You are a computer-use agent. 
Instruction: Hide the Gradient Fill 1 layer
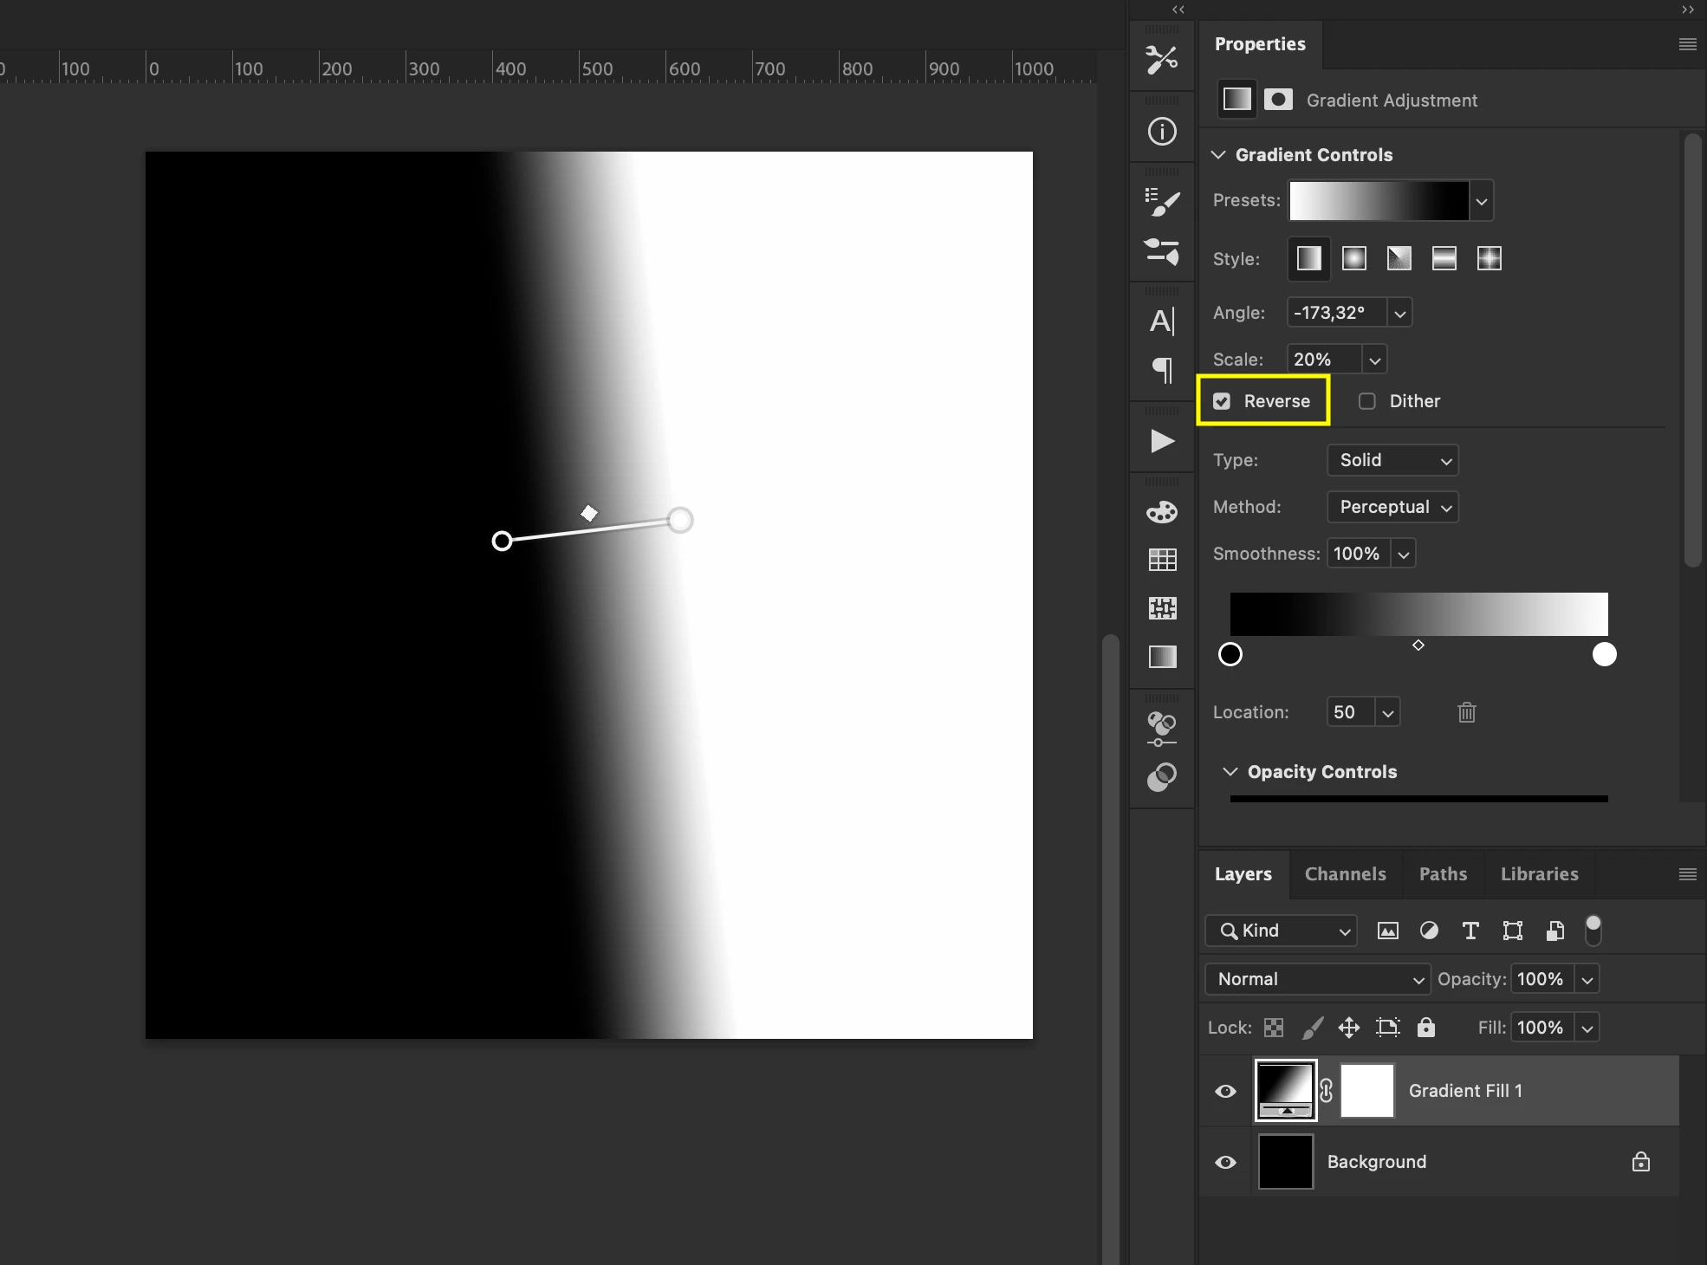pos(1225,1091)
